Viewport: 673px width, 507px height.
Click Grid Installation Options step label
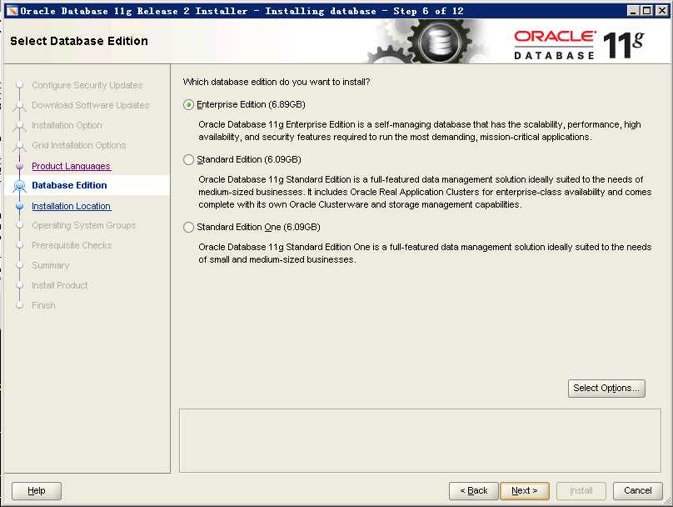pyautogui.click(x=79, y=146)
